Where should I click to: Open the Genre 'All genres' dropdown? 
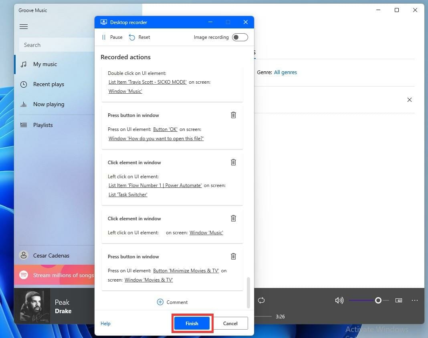285,72
